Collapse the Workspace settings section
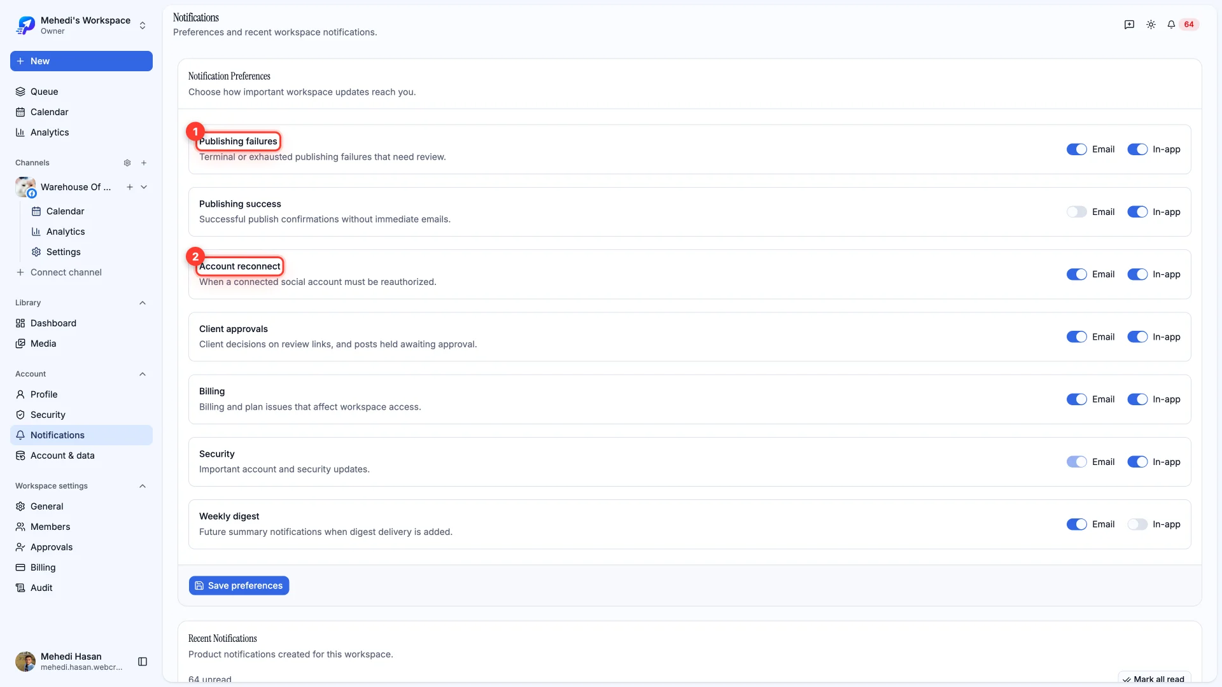1222x687 pixels. 143,486
